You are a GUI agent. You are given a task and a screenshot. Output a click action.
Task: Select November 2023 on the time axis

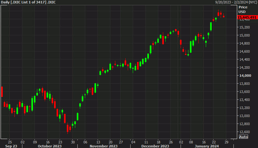[x=104, y=146]
